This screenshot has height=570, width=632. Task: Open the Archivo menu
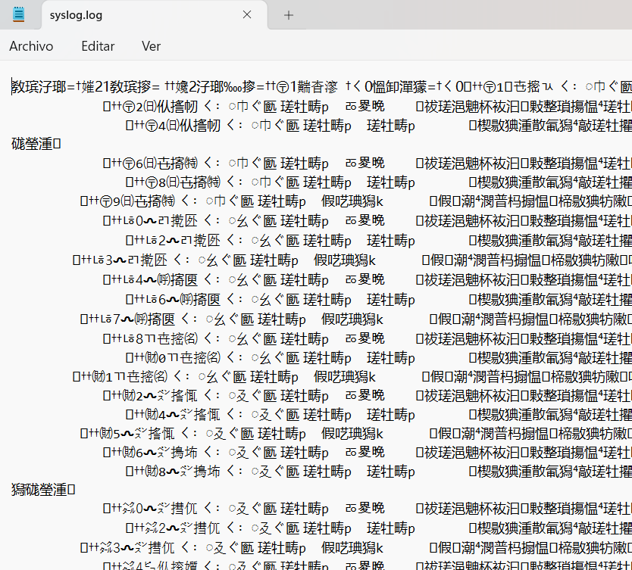pyautogui.click(x=31, y=46)
